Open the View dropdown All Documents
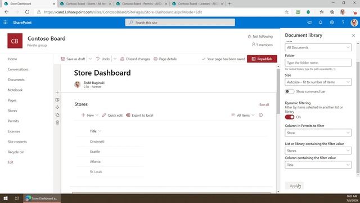The height and width of the screenshot is (203, 360). click(318, 47)
